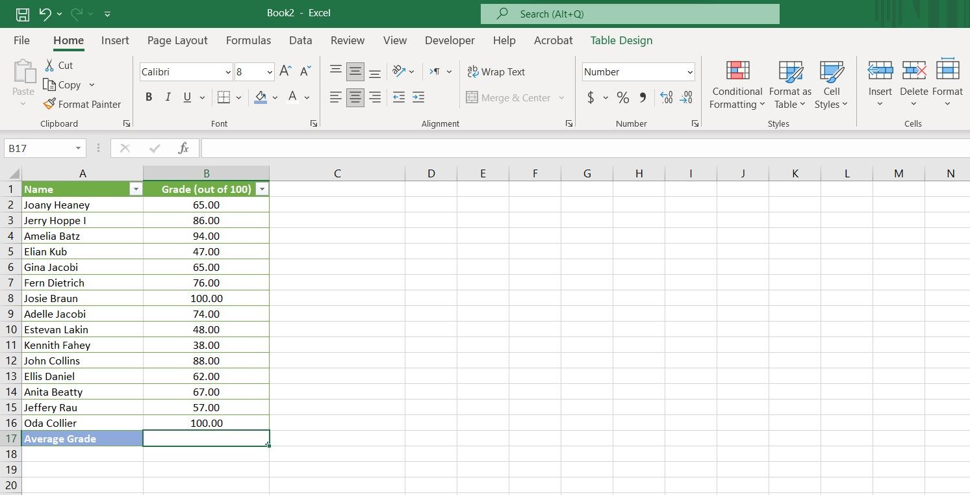Toggle underline formatting
The height and width of the screenshot is (495, 970).
tap(186, 96)
